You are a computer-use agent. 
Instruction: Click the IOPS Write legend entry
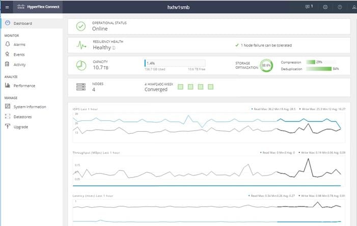(x=322, y=109)
